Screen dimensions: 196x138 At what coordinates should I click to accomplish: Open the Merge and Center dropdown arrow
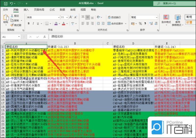pos(126,23)
